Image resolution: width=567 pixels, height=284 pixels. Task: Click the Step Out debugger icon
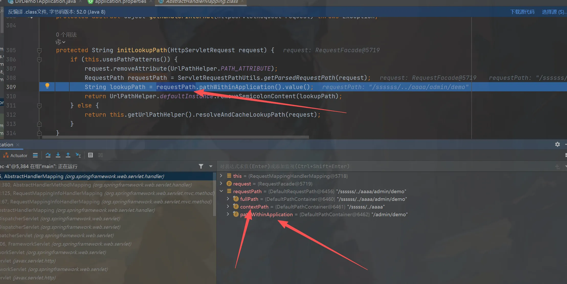68,155
